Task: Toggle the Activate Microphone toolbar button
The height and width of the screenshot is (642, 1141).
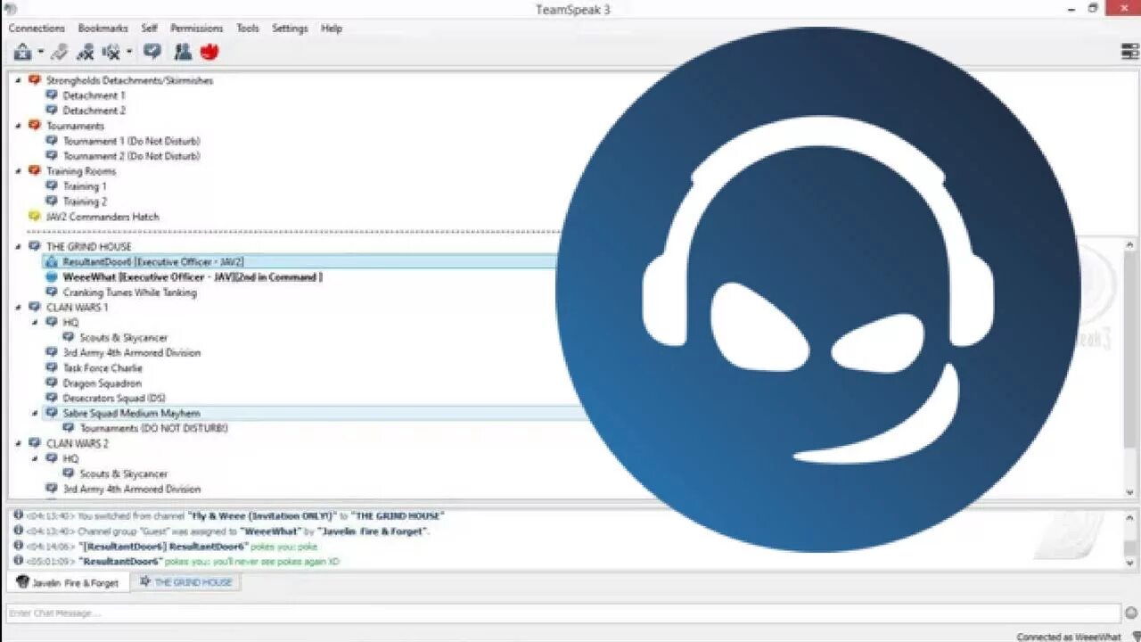Action: tap(60, 52)
